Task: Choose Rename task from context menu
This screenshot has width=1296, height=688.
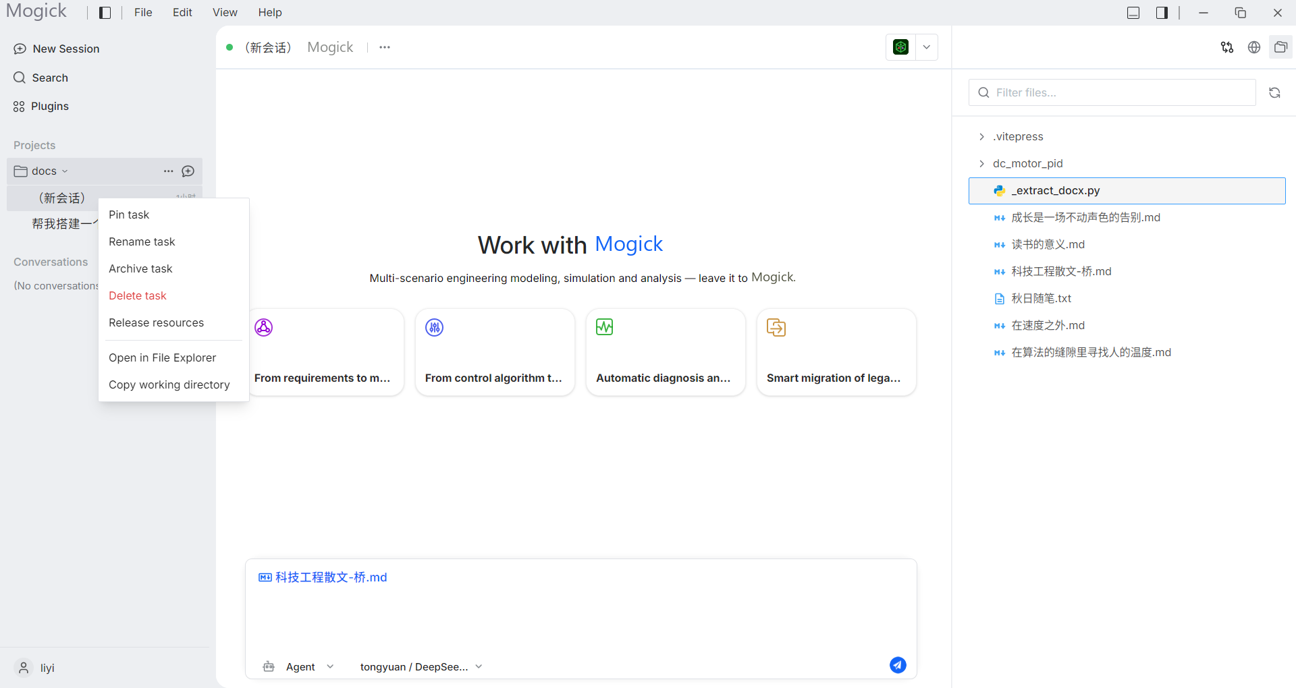Action: [173, 241]
